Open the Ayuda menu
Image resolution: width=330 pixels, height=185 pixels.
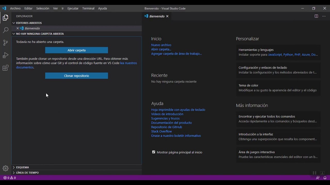(x=102, y=8)
